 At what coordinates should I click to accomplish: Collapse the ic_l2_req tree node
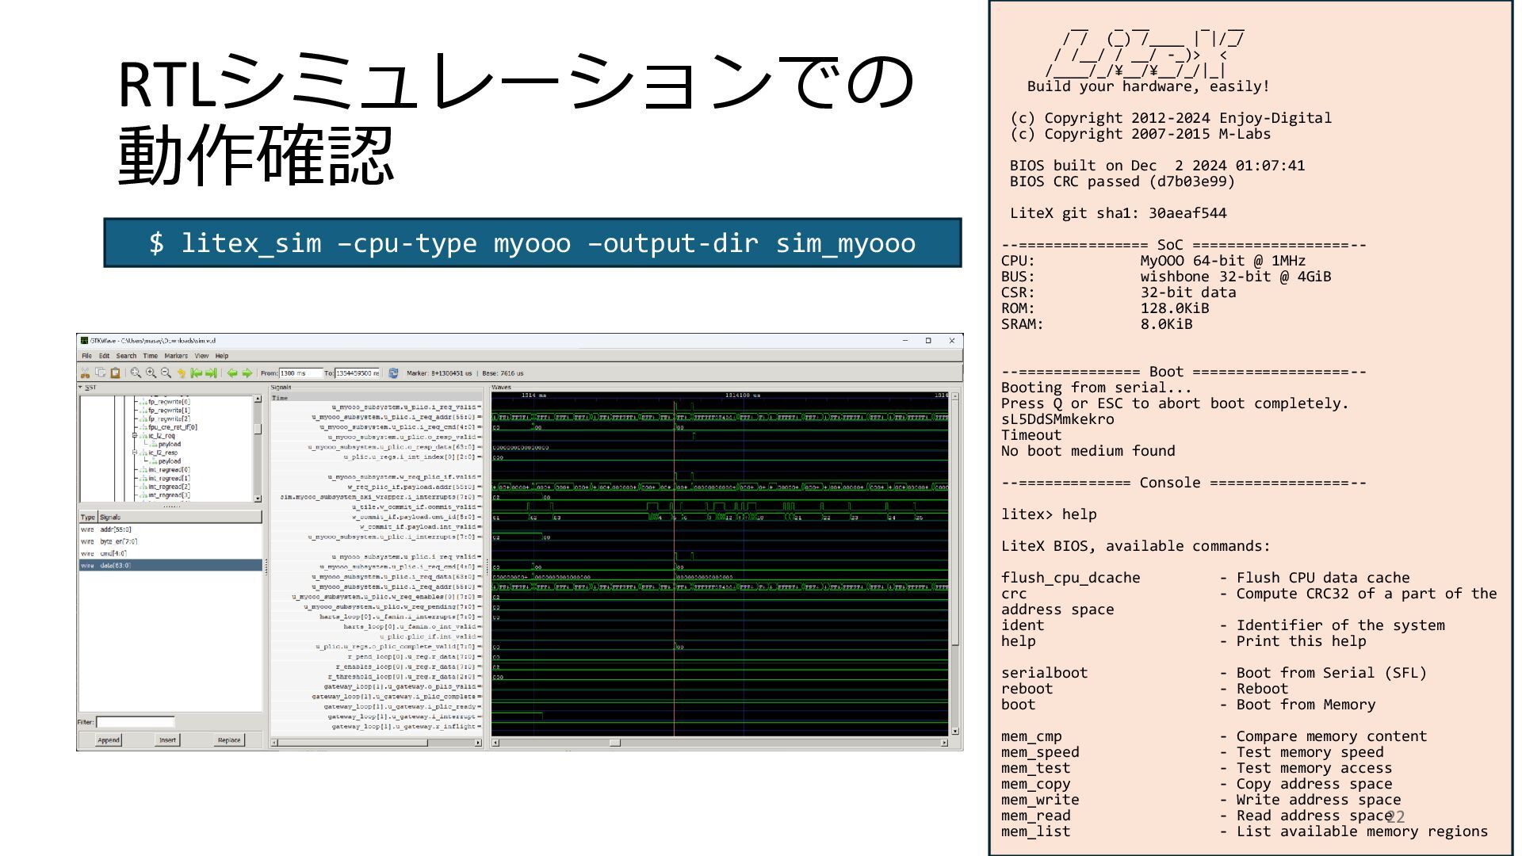tap(135, 436)
